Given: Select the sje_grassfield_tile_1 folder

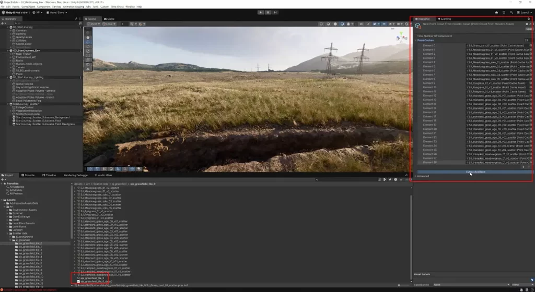Looking at the screenshot, I should [x=30, y=247].
